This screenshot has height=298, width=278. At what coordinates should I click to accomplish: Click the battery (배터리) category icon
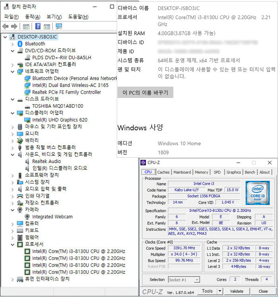[x=20, y=140]
